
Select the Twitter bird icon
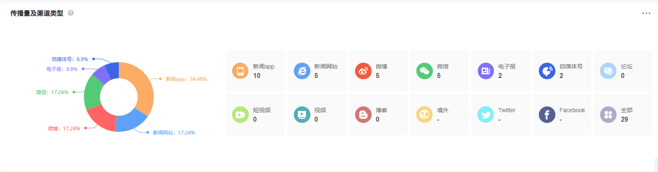tap(485, 115)
